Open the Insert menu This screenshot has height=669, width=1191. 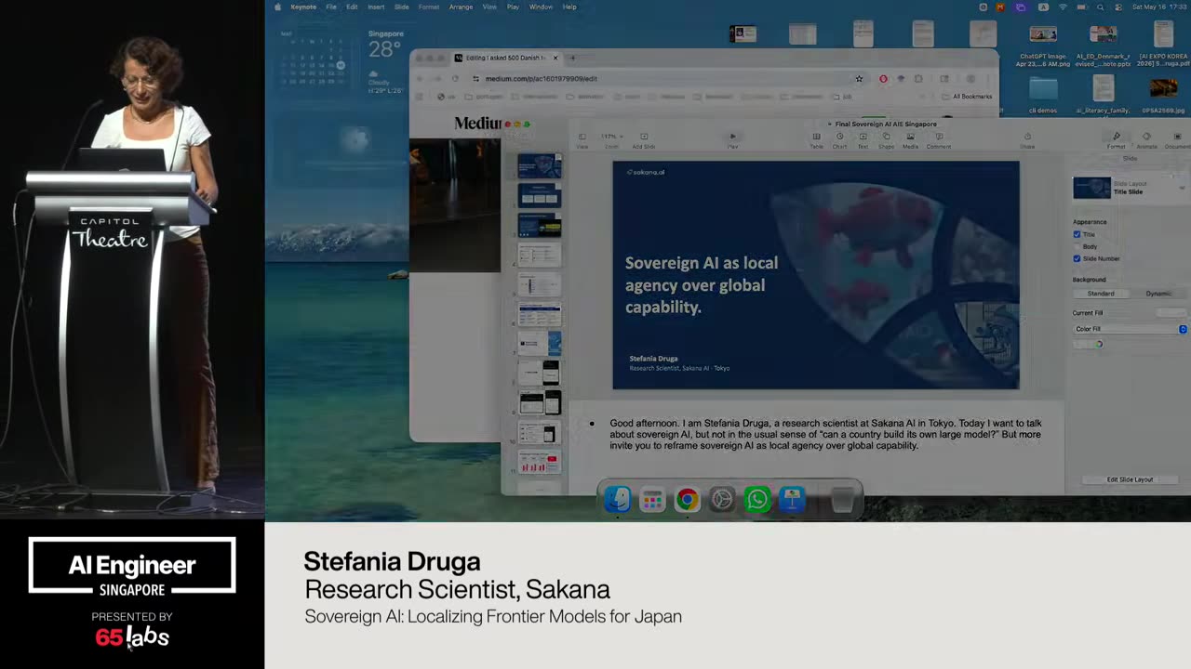pos(376,7)
